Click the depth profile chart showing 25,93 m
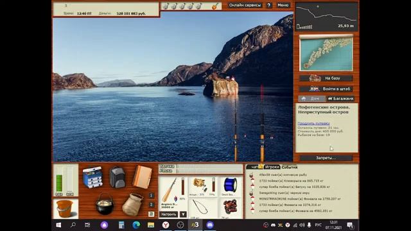 tap(327, 17)
